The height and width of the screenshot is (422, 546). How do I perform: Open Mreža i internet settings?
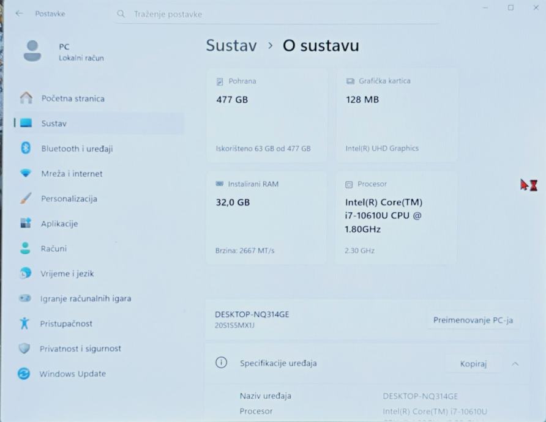[99, 173]
